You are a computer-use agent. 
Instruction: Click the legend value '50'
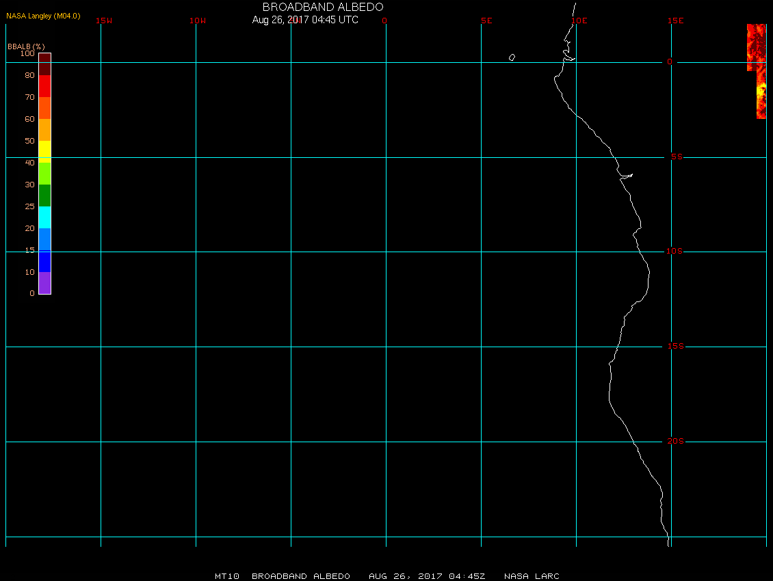(30, 141)
